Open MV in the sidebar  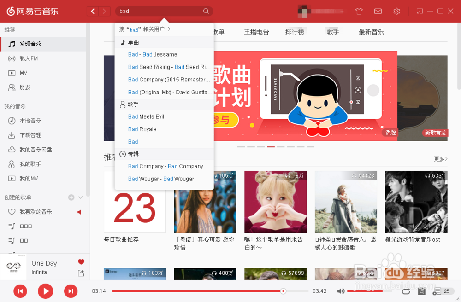pos(43,73)
